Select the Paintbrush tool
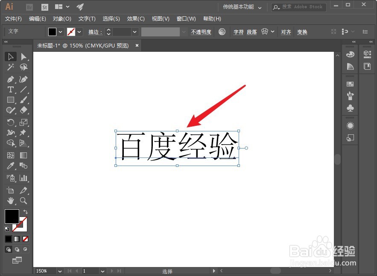 click(x=23, y=100)
